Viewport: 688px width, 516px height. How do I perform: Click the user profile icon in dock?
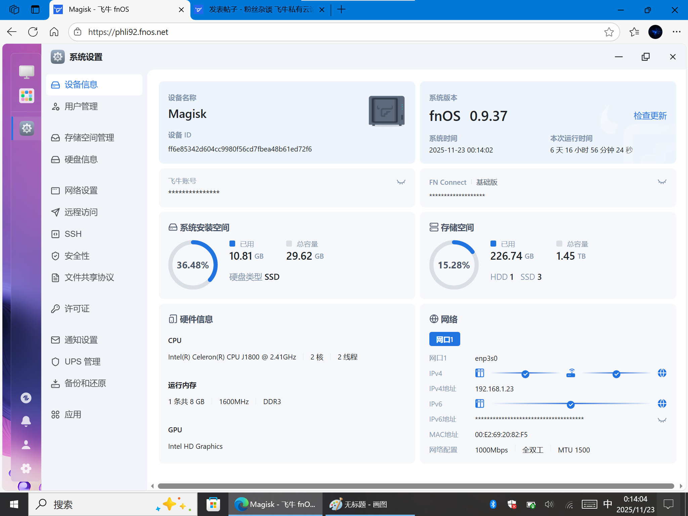[26, 444]
